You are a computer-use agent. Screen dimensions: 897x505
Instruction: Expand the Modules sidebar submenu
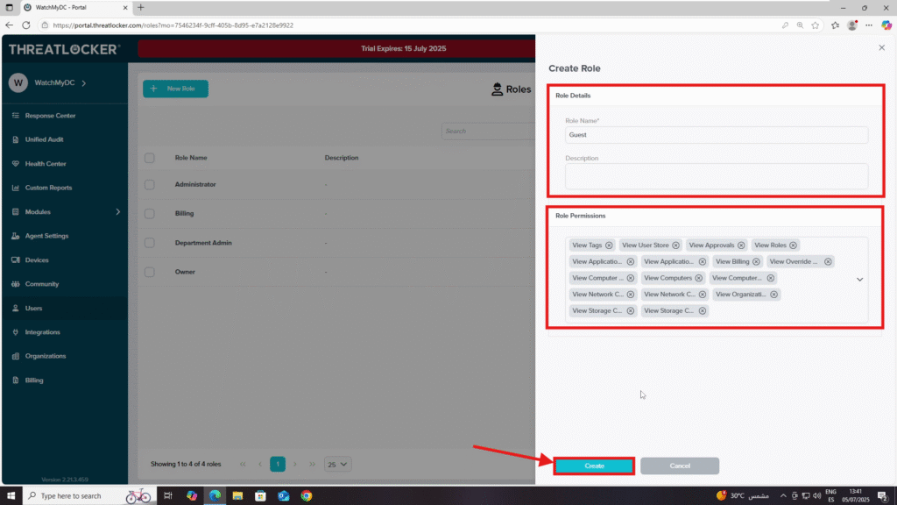coord(118,212)
